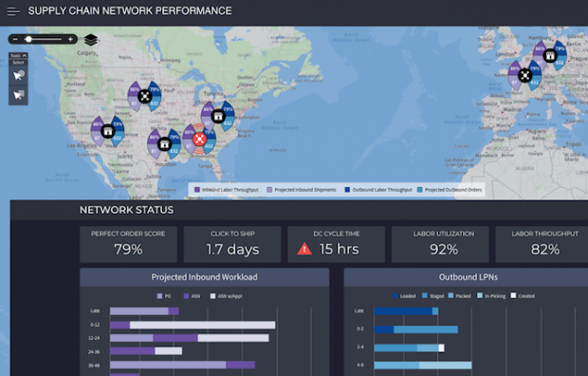Click the 4-6 bar in Outbound LPNs
The height and width of the screenshot is (376, 588).
423,366
